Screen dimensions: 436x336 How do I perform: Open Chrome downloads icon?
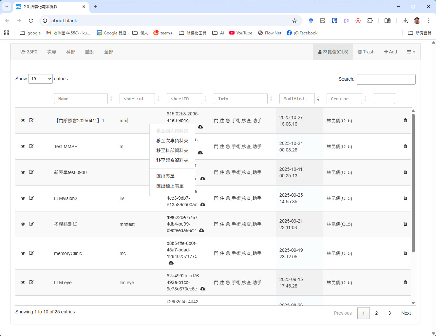pos(405,21)
